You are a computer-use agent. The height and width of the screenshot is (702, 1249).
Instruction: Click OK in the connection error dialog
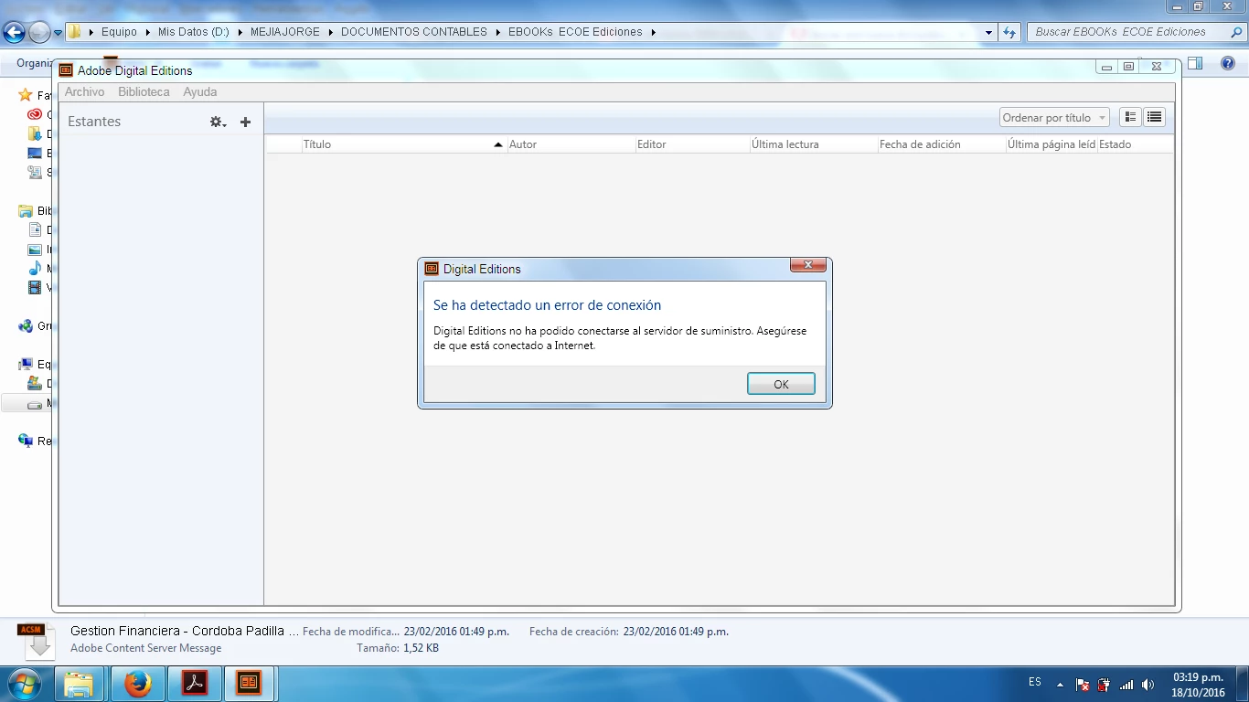(781, 384)
